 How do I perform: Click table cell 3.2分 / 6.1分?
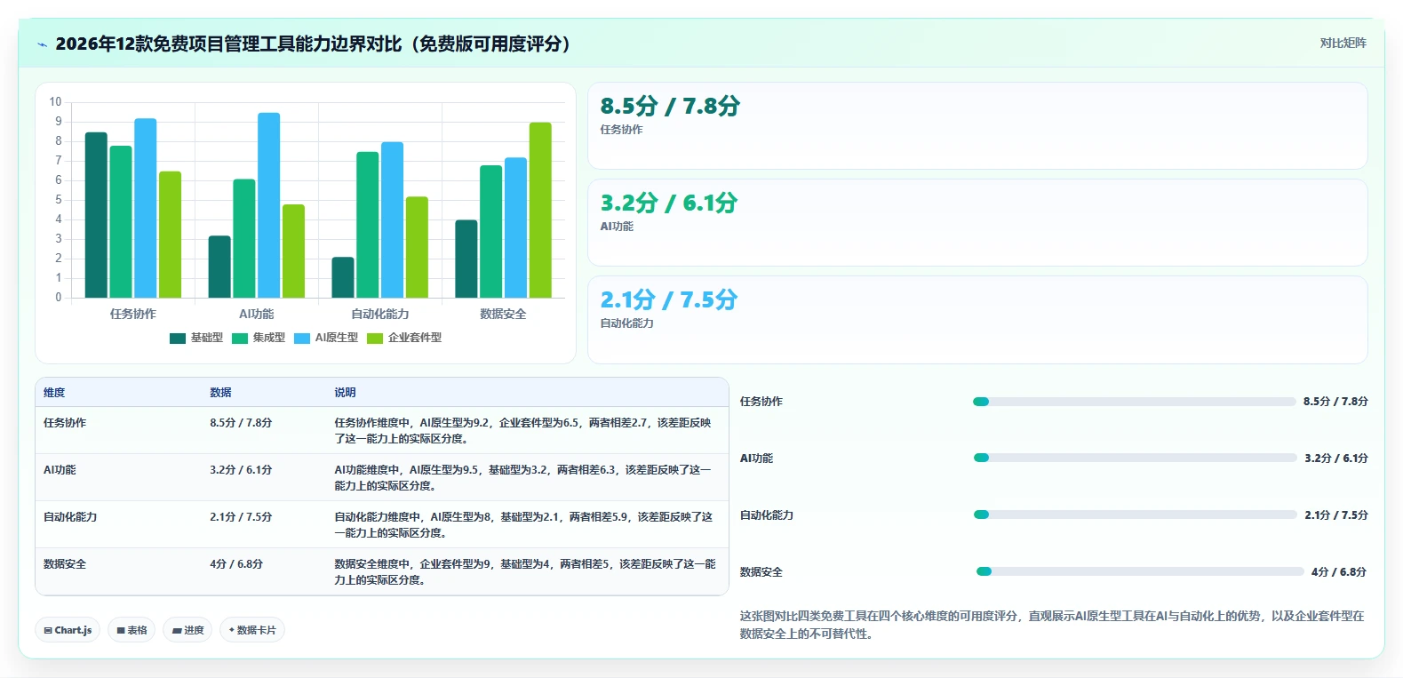(241, 470)
